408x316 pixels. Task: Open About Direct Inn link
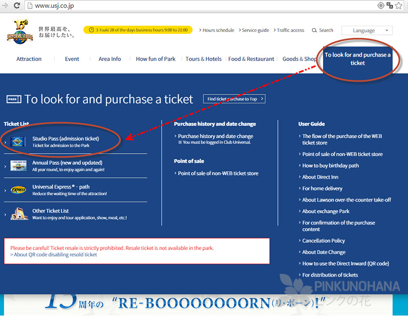[x=320, y=177]
